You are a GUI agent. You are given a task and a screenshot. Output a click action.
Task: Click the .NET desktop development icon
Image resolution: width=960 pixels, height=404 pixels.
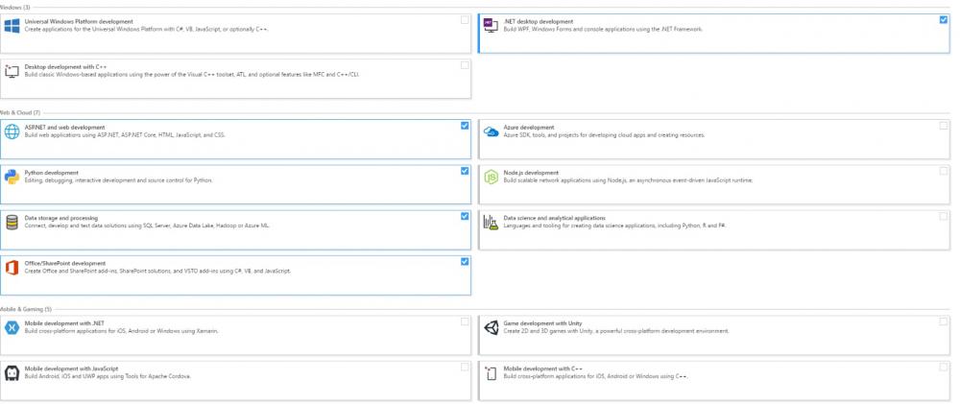491,26
